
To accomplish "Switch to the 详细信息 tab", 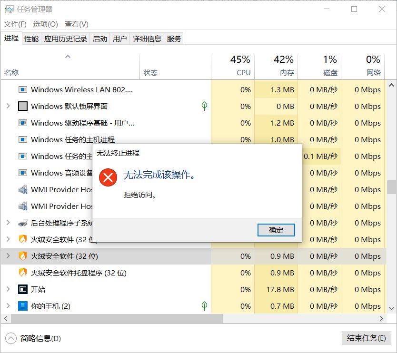I will point(147,39).
